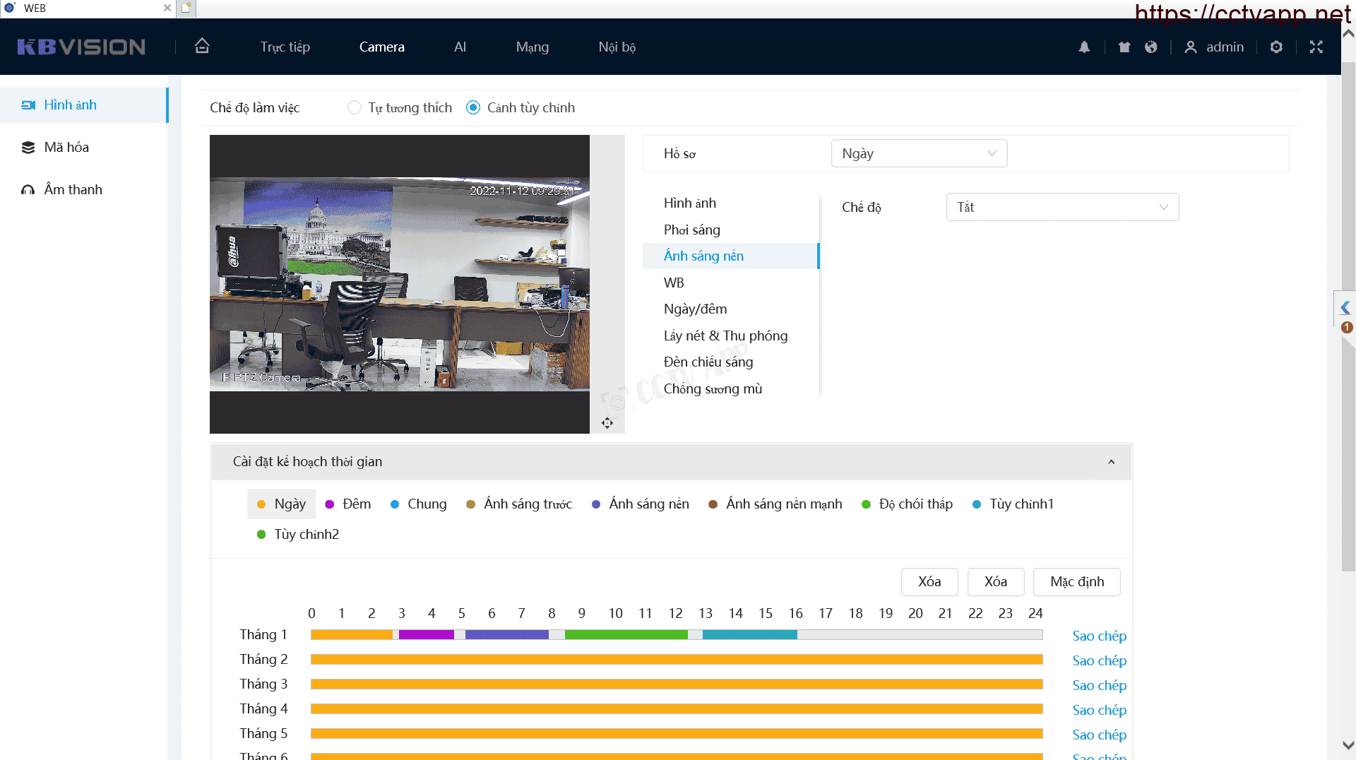Viewport: 1356px width, 760px height.
Task: Click the Home icon in navigation bar
Action: click(202, 47)
